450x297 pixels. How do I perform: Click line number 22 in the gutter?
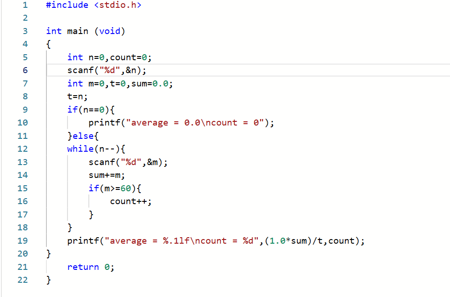pos(23,280)
